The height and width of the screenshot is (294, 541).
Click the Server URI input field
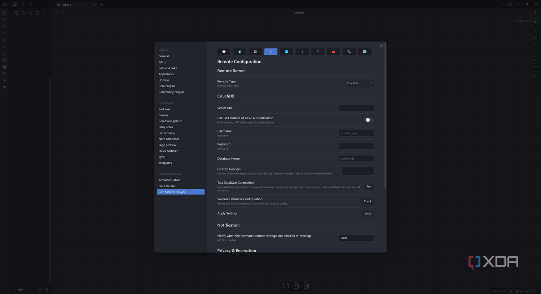[x=356, y=108]
